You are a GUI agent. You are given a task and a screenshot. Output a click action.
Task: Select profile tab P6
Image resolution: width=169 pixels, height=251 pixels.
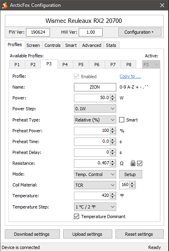click(97, 65)
